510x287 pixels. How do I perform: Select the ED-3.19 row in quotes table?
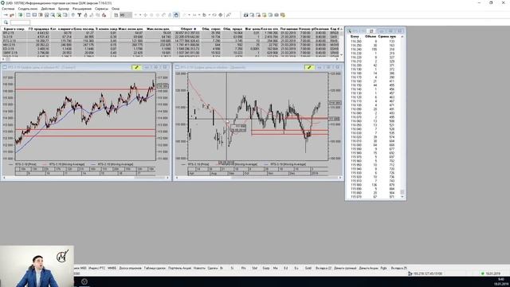[171, 49]
